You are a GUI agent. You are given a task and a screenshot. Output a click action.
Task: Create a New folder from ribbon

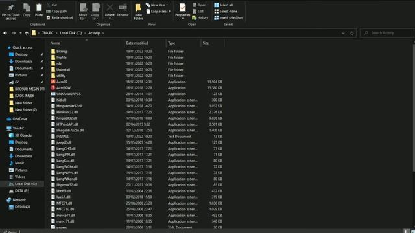pos(138,12)
